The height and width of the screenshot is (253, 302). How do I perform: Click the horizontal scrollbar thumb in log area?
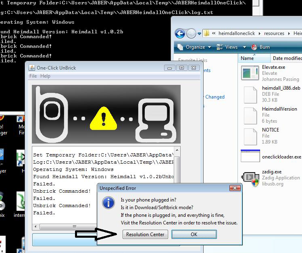75,227
